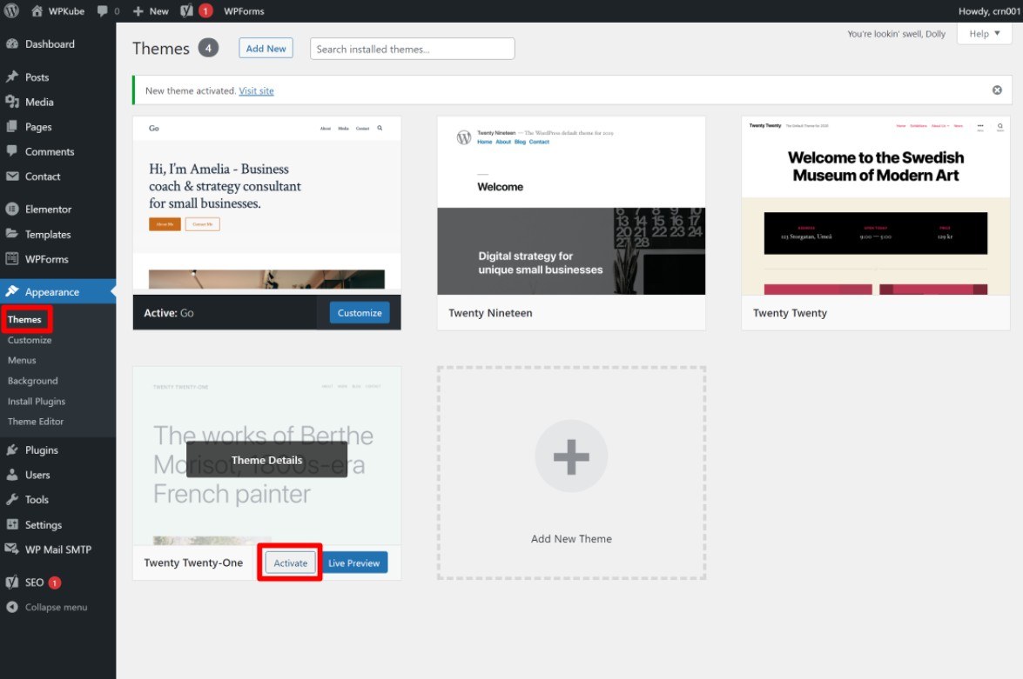Click the Media library icon

click(11, 102)
